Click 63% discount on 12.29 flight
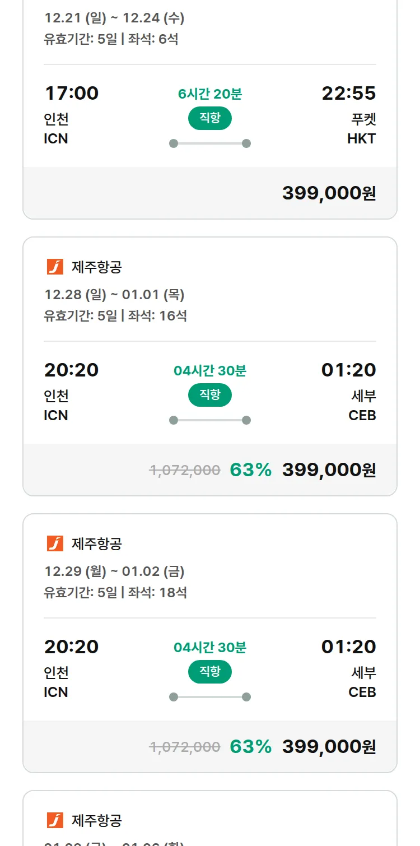The height and width of the screenshot is (846, 420). click(250, 747)
